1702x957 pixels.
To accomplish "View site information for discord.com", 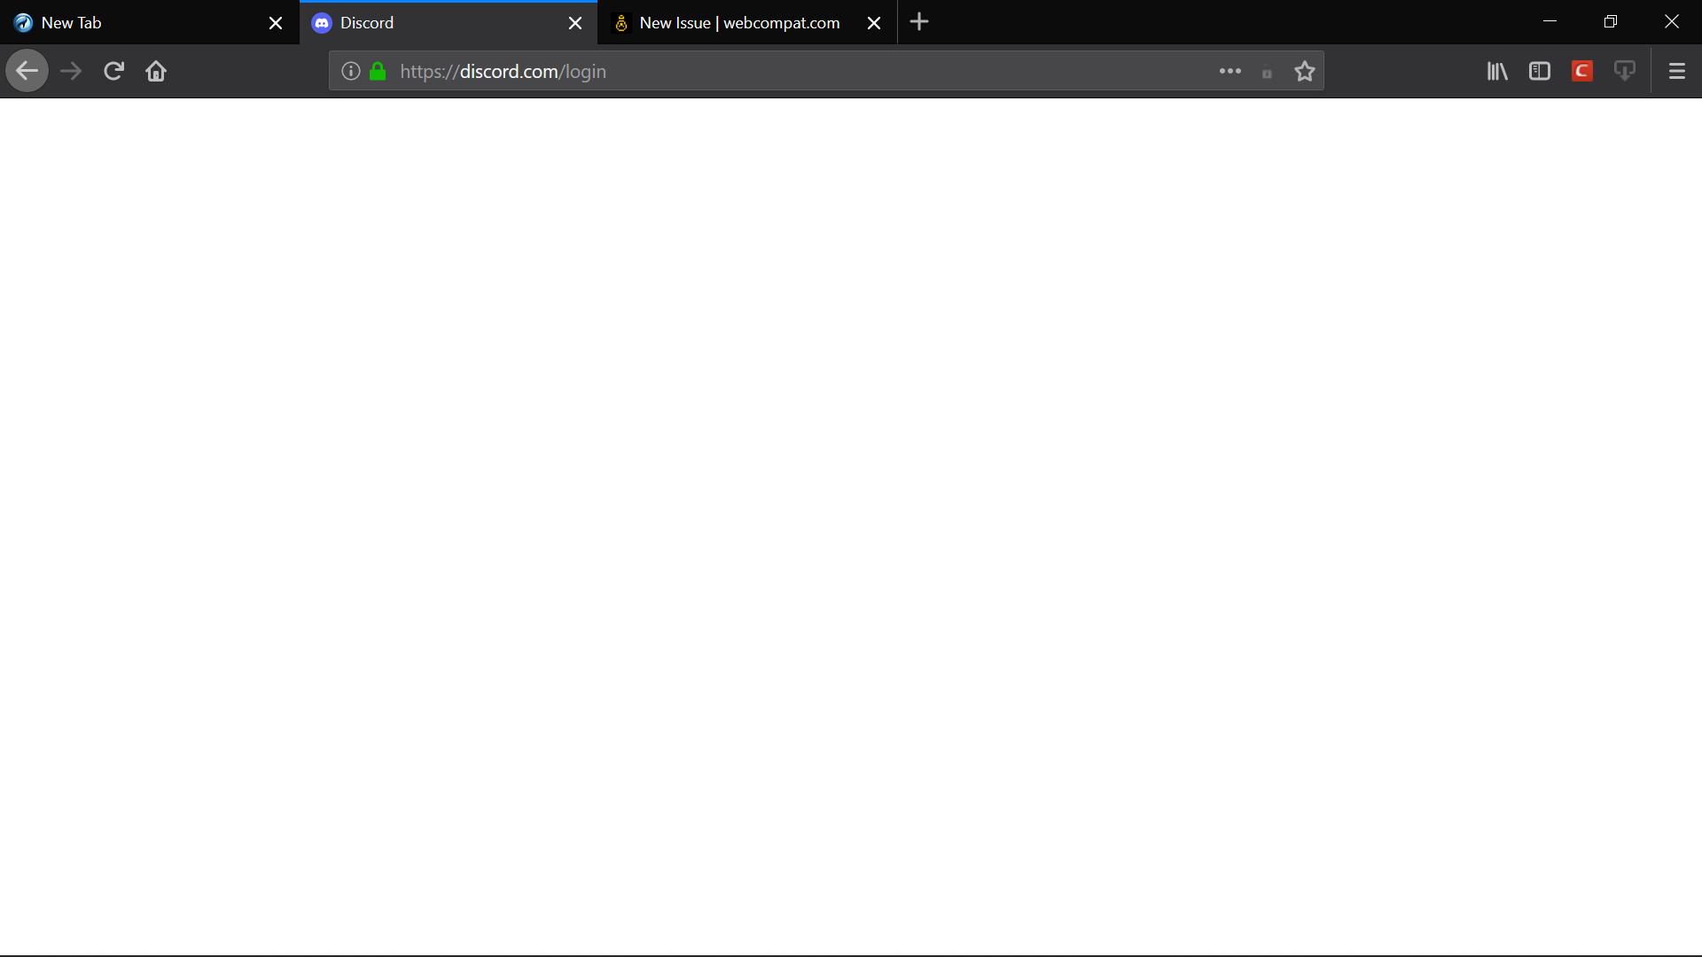I will click(x=349, y=72).
